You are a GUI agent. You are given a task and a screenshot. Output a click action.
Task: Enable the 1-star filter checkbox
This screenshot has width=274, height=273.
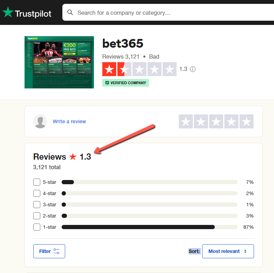pyautogui.click(x=37, y=227)
